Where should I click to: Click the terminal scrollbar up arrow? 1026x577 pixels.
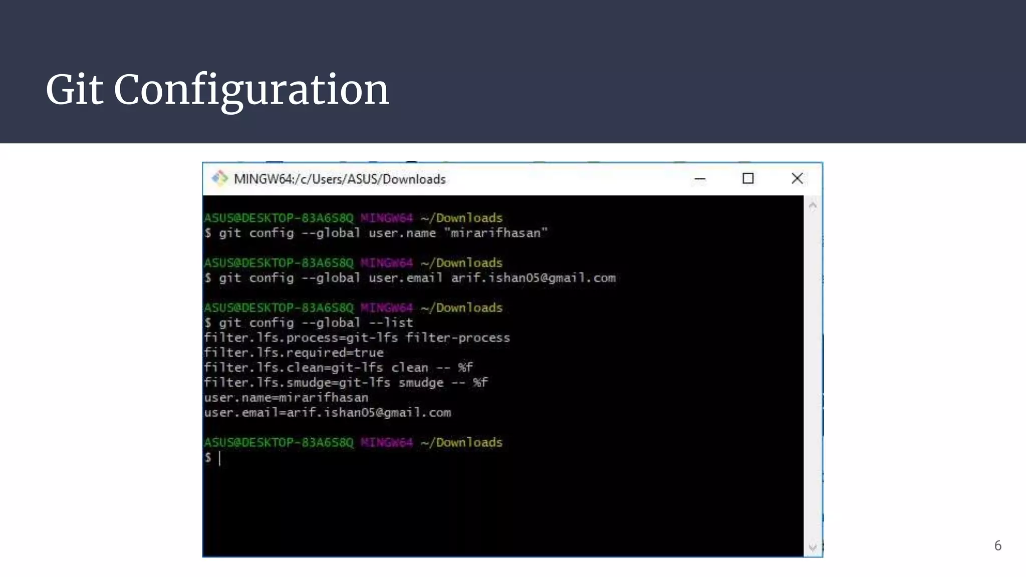tap(813, 205)
